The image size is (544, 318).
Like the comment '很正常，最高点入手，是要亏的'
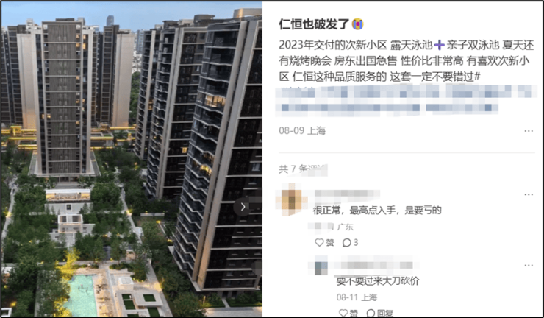(x=324, y=243)
